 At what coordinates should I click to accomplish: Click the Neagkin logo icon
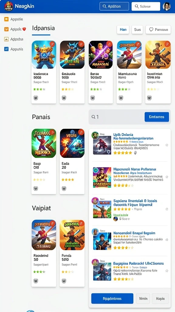(8, 6)
